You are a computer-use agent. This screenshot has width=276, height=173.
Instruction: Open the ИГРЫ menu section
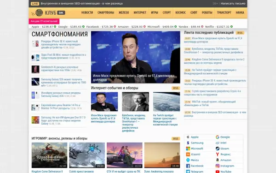click(x=155, y=13)
